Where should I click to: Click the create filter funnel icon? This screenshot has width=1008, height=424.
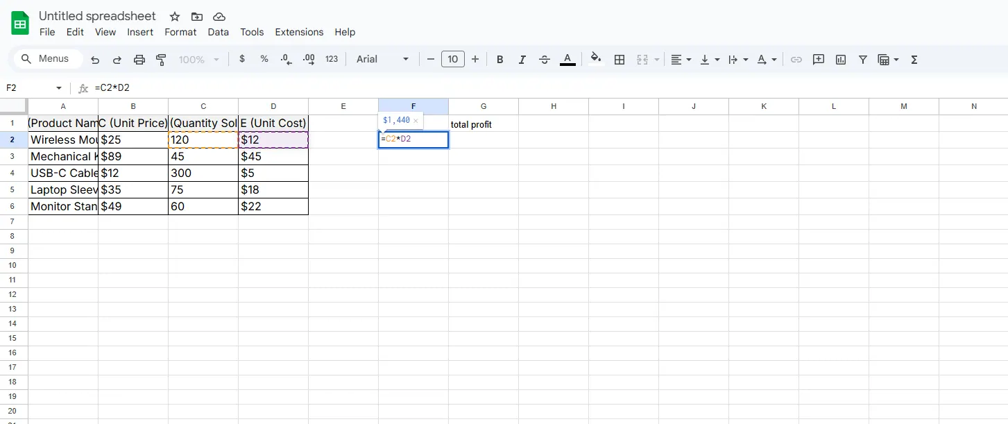tap(862, 60)
